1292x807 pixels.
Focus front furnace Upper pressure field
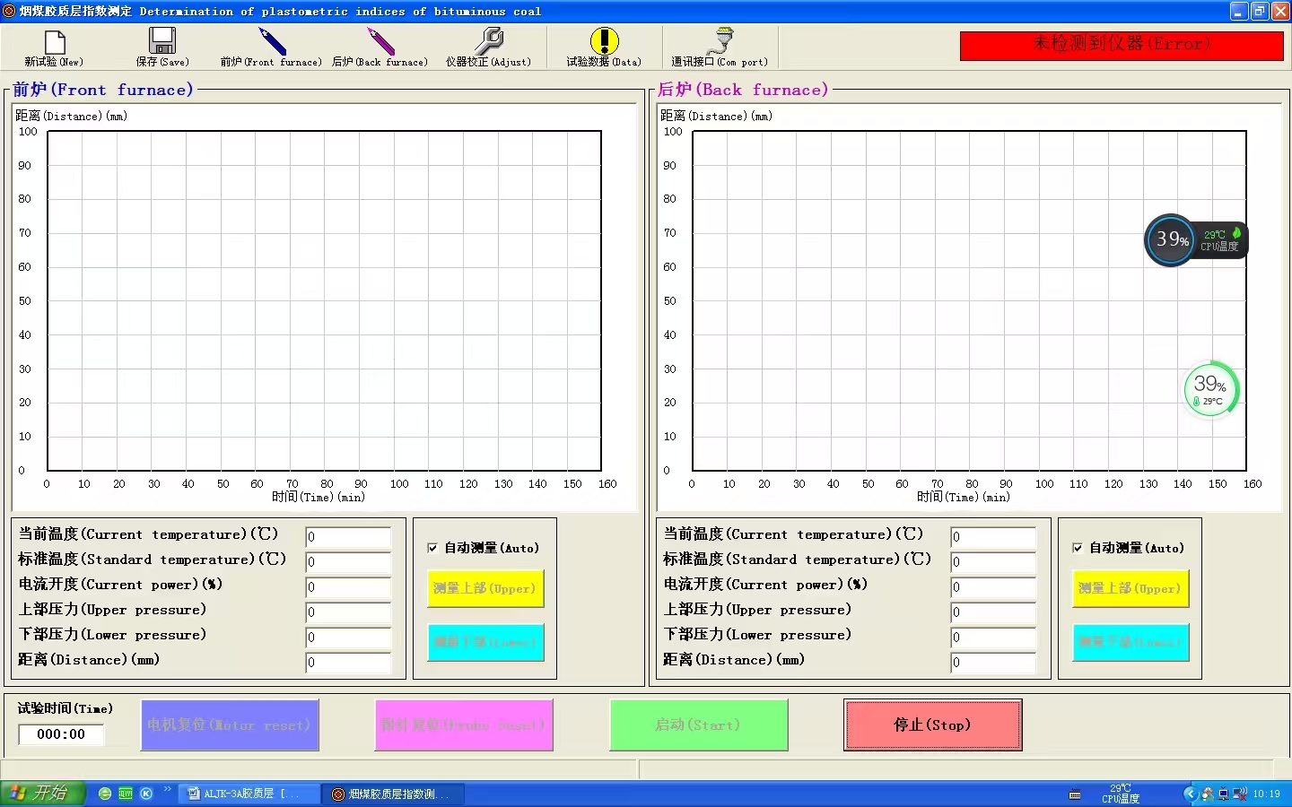point(348,612)
